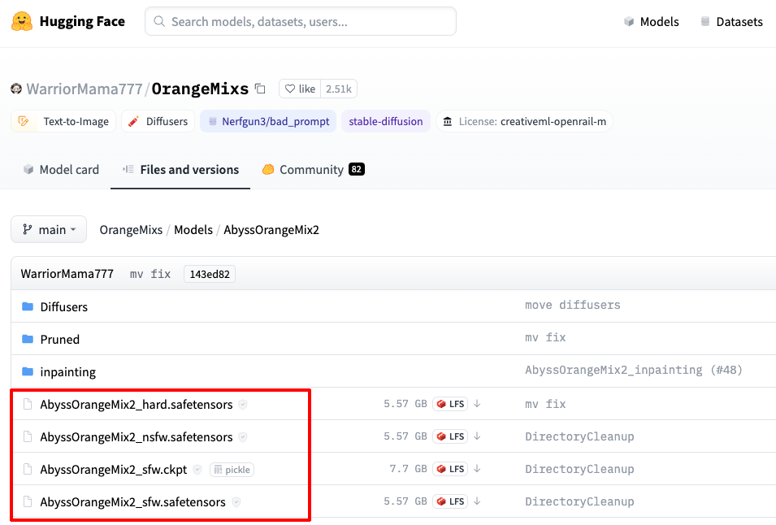Open the inpainting folder icon
Screen dimensions: 776x525
point(28,371)
